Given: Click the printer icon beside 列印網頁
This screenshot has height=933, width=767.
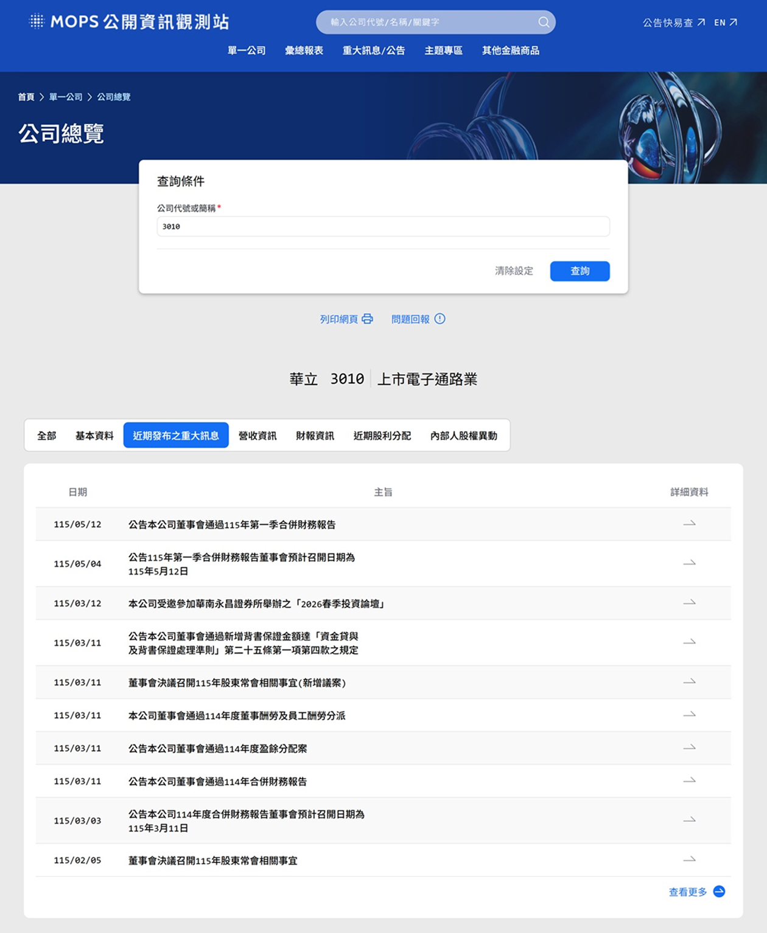Looking at the screenshot, I should 367,319.
